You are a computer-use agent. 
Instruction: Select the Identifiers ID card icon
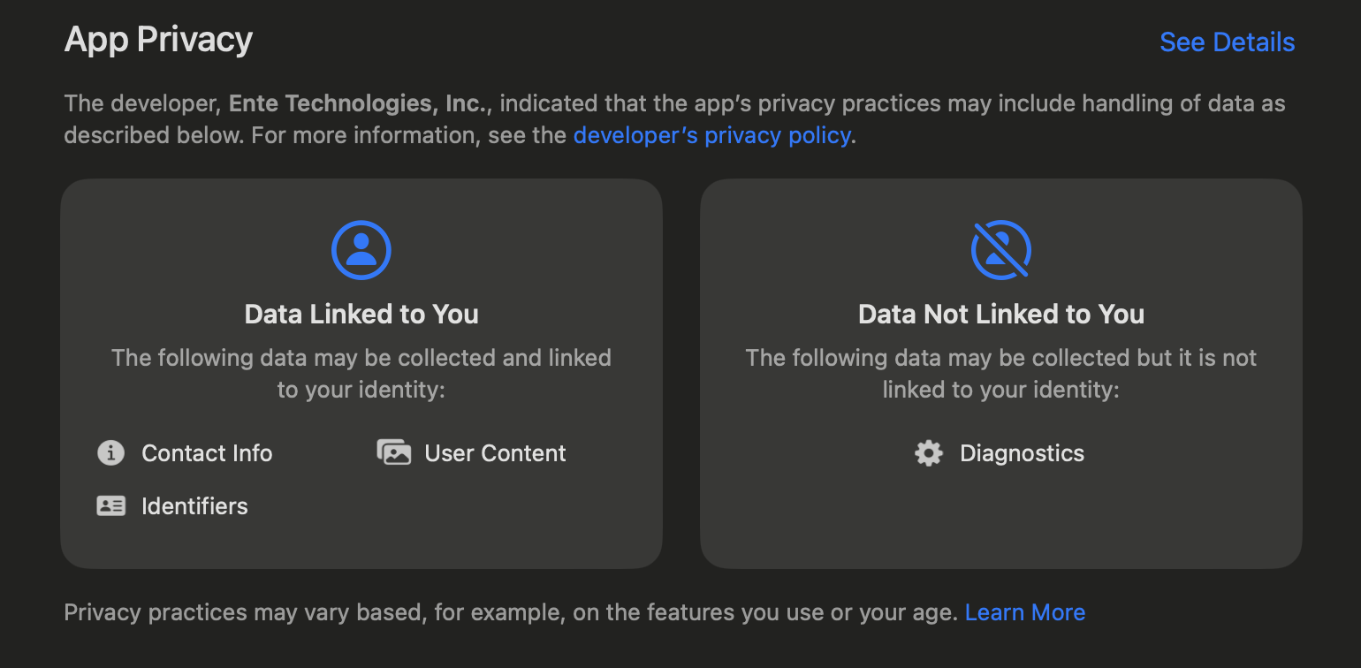pyautogui.click(x=110, y=505)
